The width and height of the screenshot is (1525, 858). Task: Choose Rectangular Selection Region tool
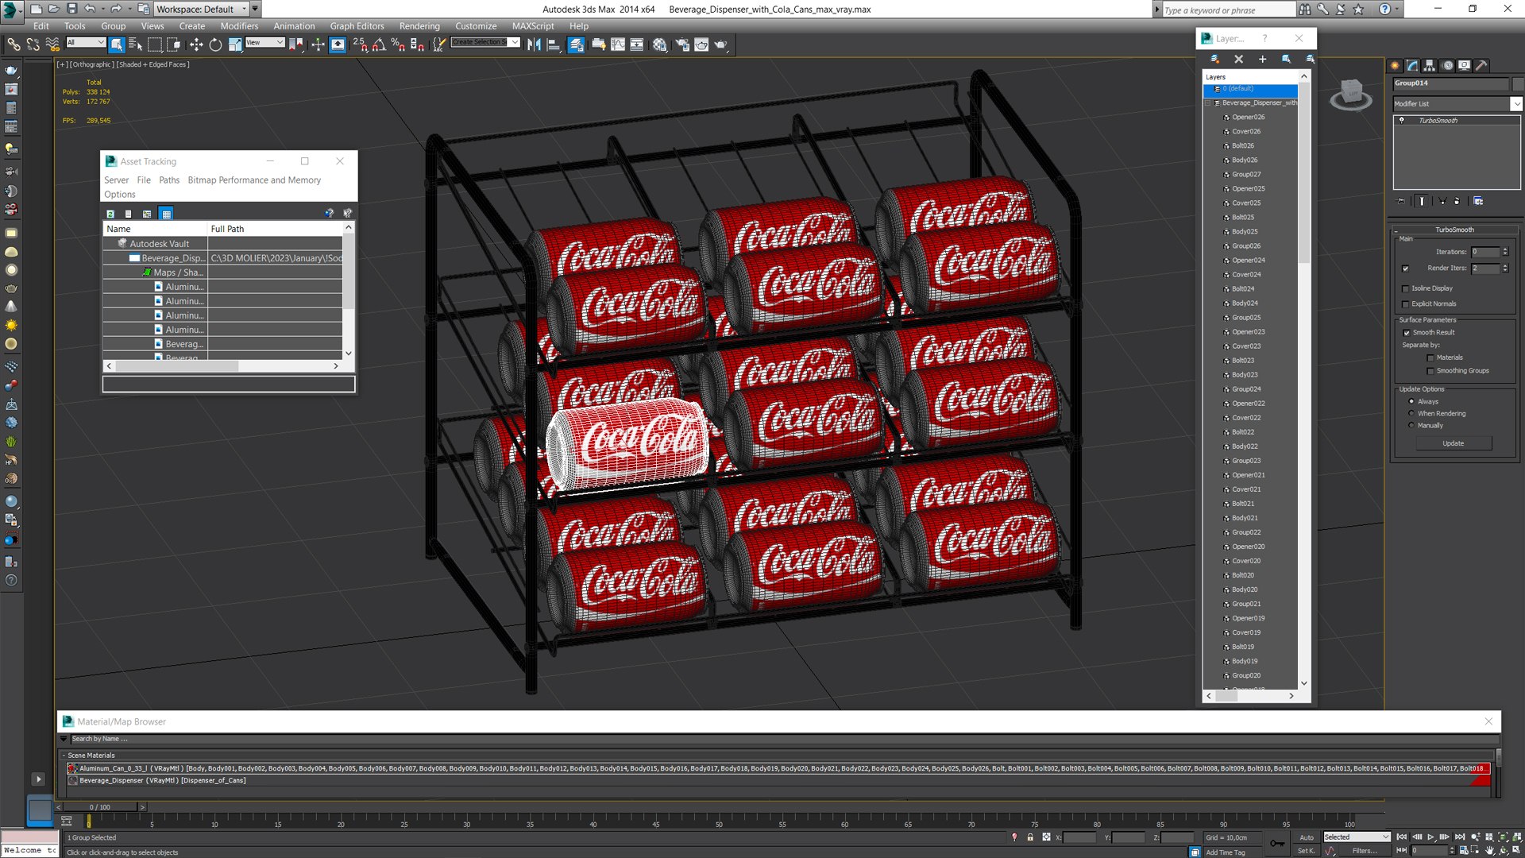(x=155, y=44)
